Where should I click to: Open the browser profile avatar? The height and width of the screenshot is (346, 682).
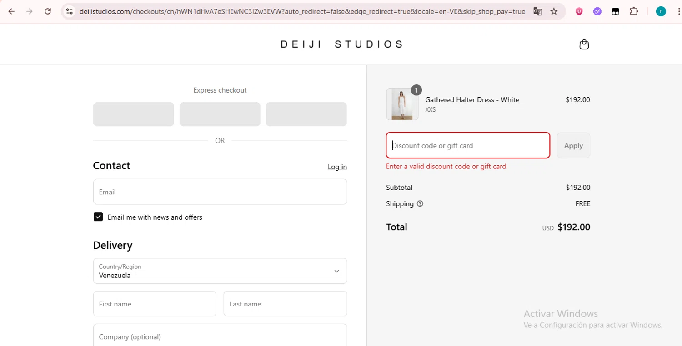click(x=661, y=11)
